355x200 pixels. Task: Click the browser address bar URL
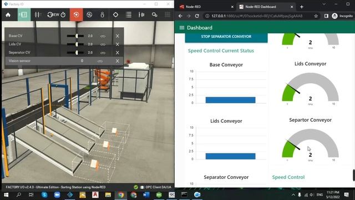257,16
